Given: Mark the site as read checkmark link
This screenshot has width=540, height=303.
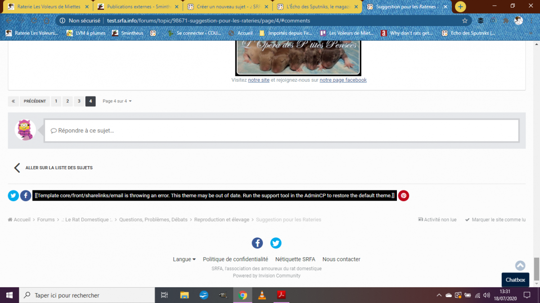Looking at the screenshot, I should tap(495, 220).
